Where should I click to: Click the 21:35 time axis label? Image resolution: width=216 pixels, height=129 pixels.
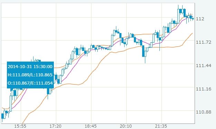(x=161, y=126)
